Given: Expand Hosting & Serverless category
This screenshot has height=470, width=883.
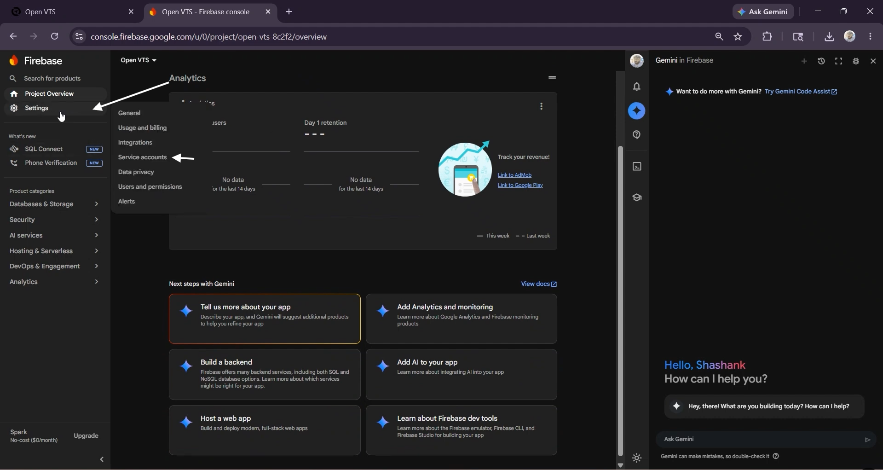Looking at the screenshot, I should (x=54, y=251).
